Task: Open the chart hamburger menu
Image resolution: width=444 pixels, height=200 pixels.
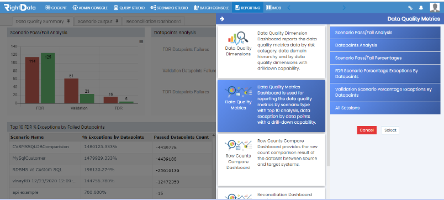Action: (x=141, y=42)
